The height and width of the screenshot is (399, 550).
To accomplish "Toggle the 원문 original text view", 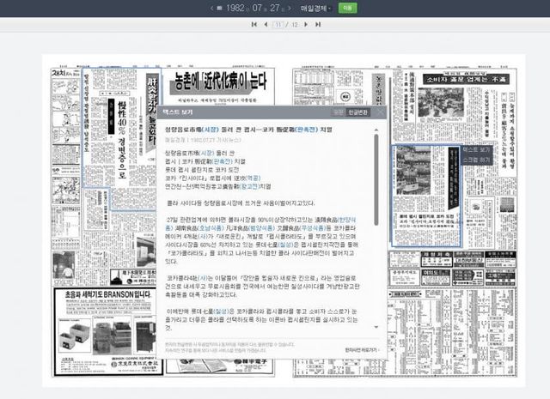I will 339,112.
